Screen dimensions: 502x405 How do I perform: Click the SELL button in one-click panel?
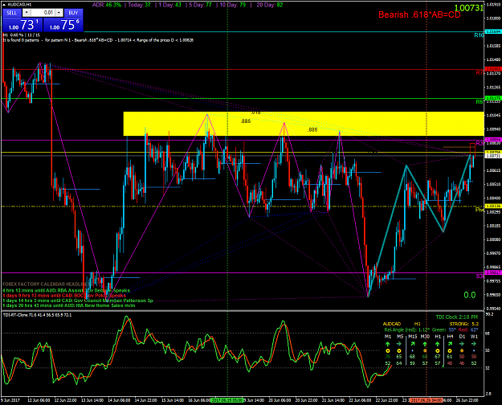tap(12, 13)
